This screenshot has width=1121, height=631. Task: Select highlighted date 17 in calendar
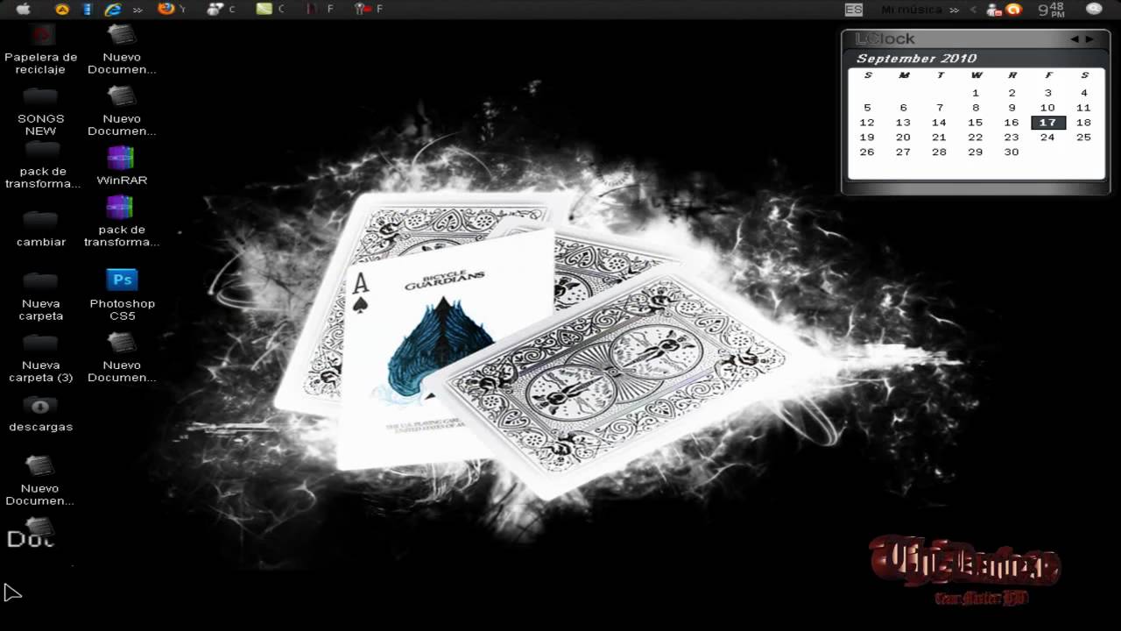(x=1048, y=123)
